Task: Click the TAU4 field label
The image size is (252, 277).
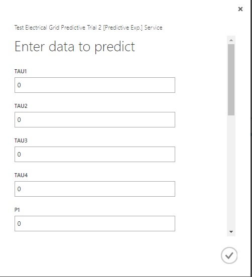Action: tap(21, 175)
